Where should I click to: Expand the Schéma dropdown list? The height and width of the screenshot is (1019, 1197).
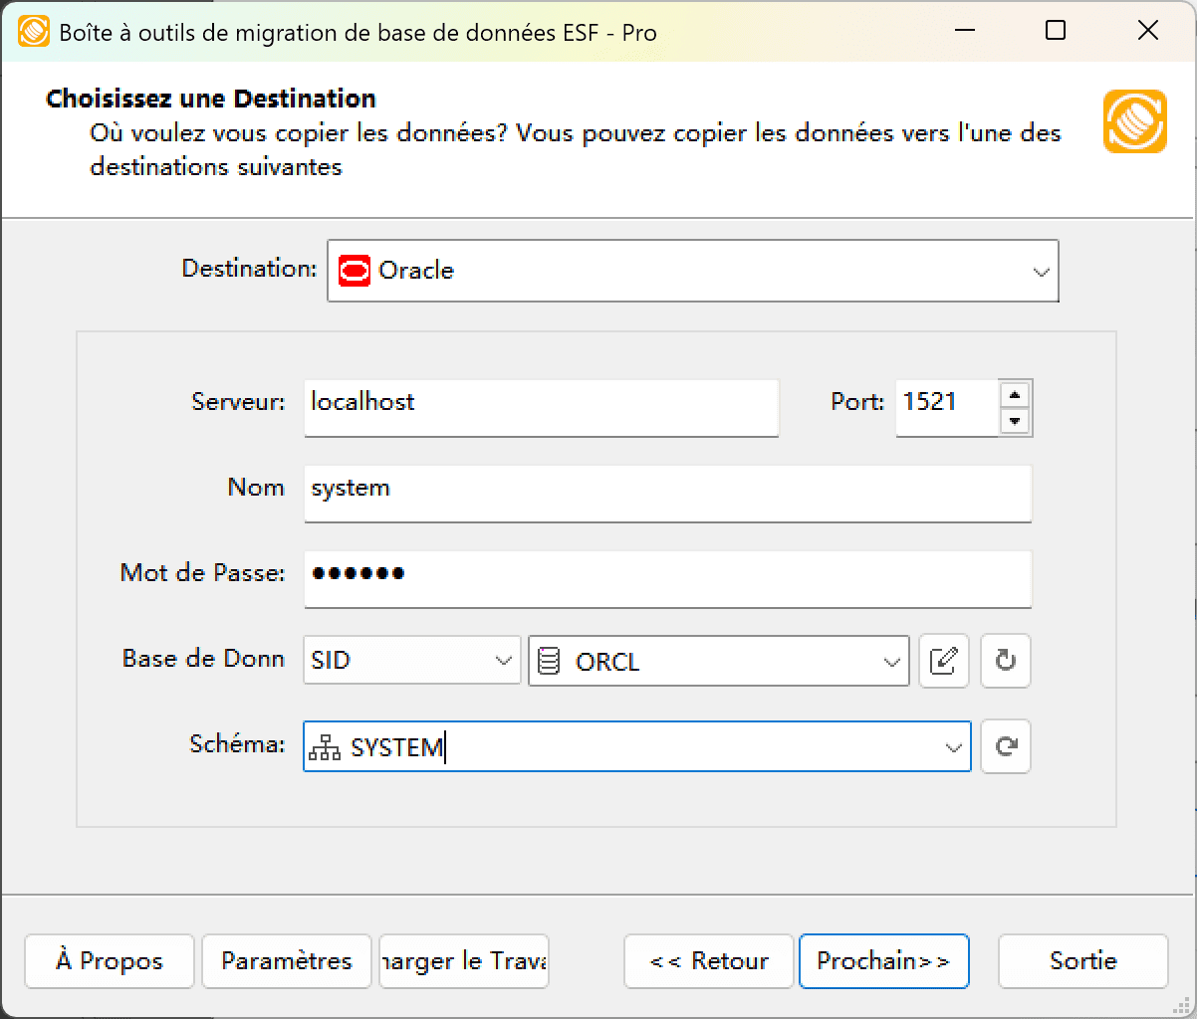pyautogui.click(x=954, y=746)
